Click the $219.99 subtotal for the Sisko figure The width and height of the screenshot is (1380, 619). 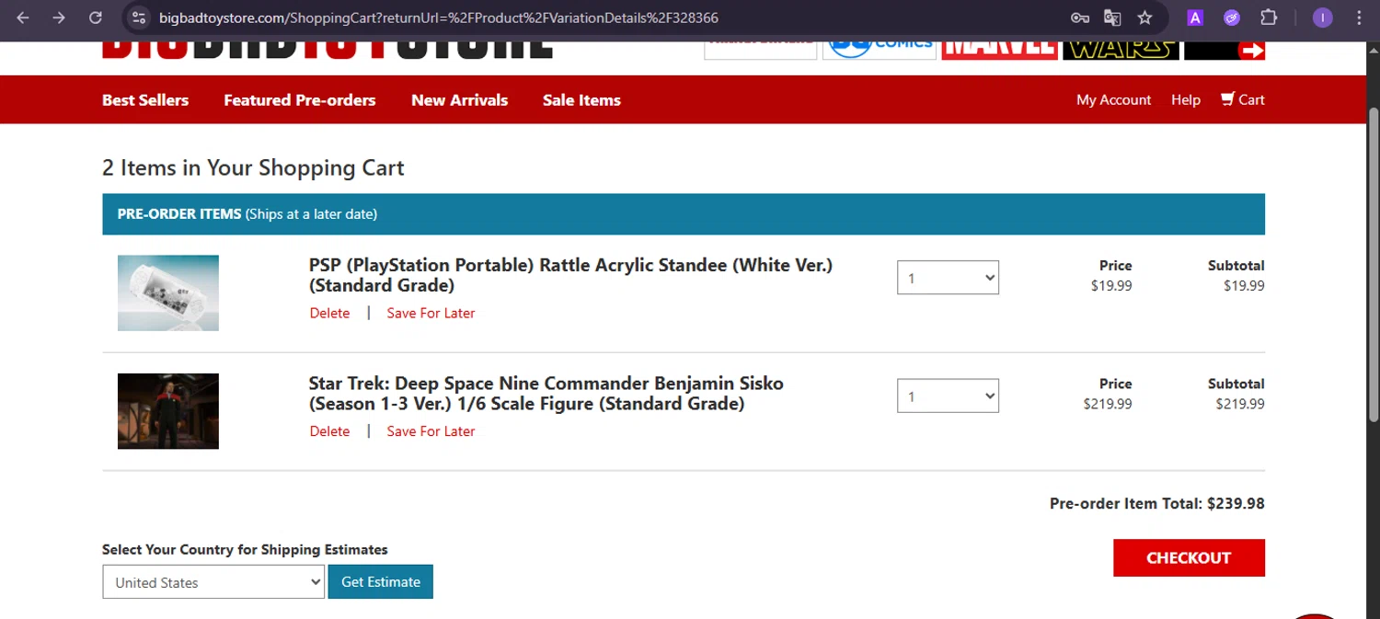[1240, 404]
